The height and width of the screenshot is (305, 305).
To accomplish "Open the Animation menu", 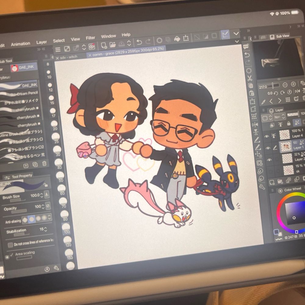I will 21,44.
